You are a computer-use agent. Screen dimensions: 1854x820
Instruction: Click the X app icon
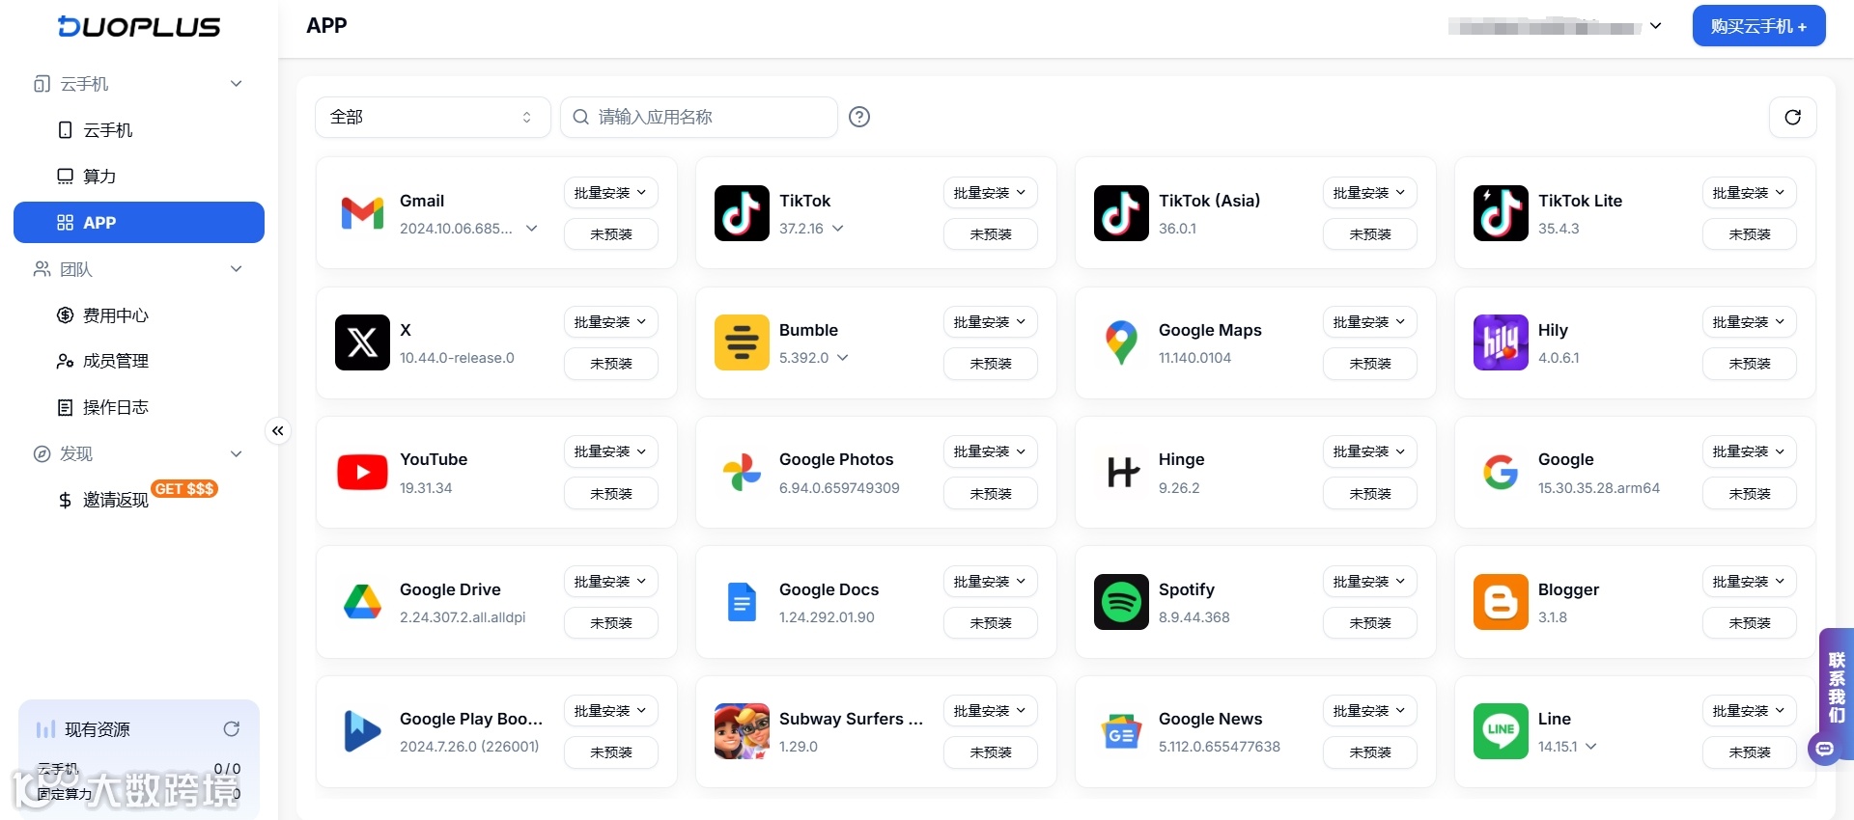coord(362,342)
